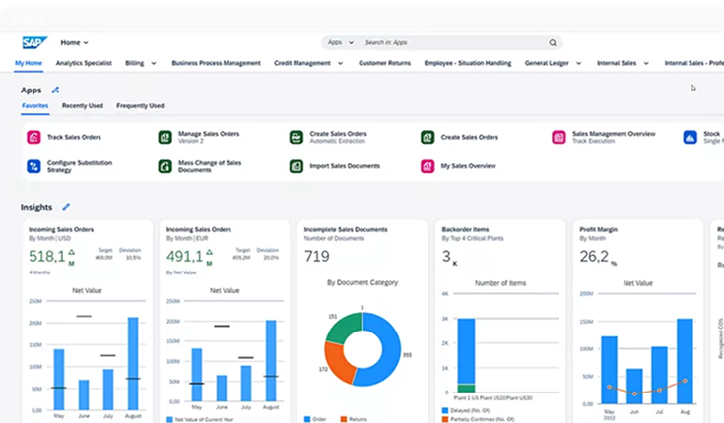Open the Apps search scope dropdown
Screen dimensions: 724x423
339,43
